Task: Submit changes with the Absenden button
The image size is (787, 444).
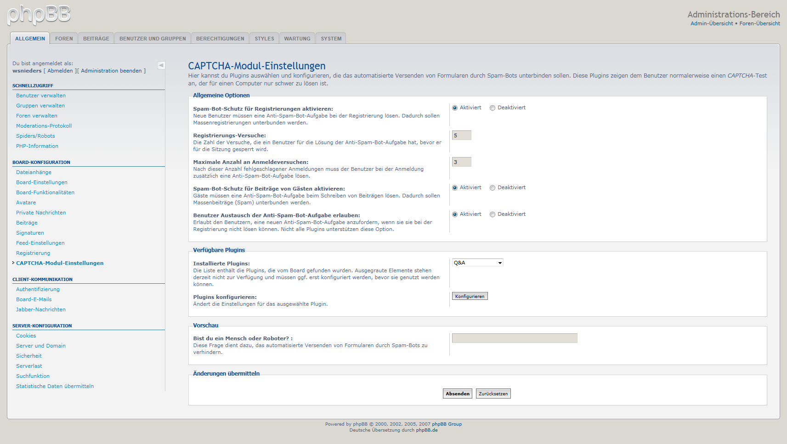Action: coord(457,393)
